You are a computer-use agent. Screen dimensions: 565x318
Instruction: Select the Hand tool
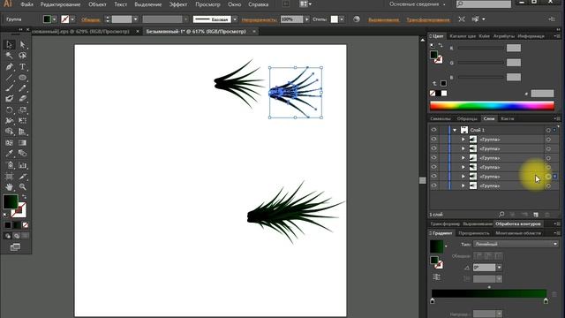10,186
